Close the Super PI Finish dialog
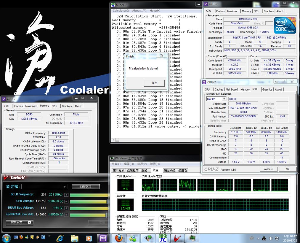This screenshot has width=300, height=243. [162, 55]
